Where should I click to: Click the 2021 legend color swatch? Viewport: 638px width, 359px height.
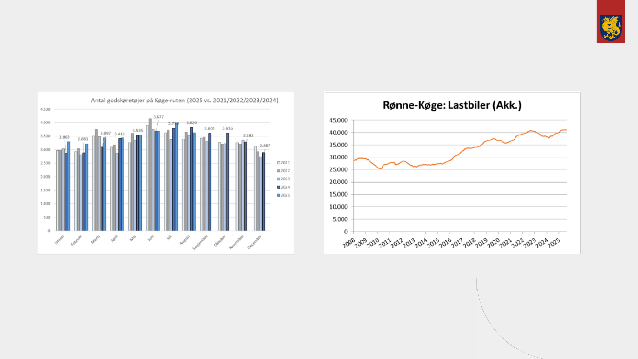point(280,163)
